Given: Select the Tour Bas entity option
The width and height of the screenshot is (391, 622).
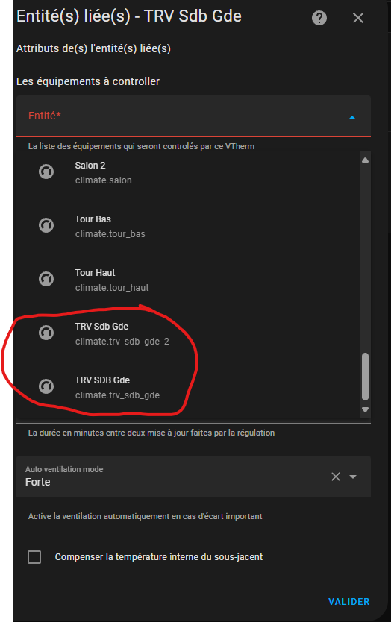Looking at the screenshot, I should [x=188, y=226].
